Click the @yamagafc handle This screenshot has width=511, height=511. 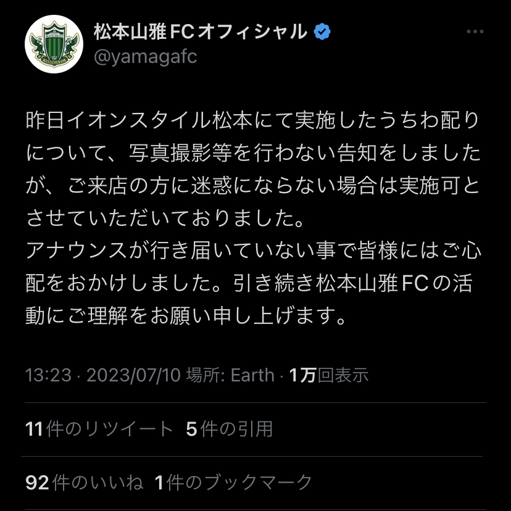146,57
